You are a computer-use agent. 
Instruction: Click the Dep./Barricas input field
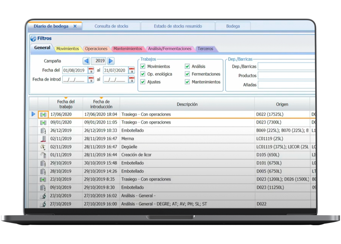[286, 67]
